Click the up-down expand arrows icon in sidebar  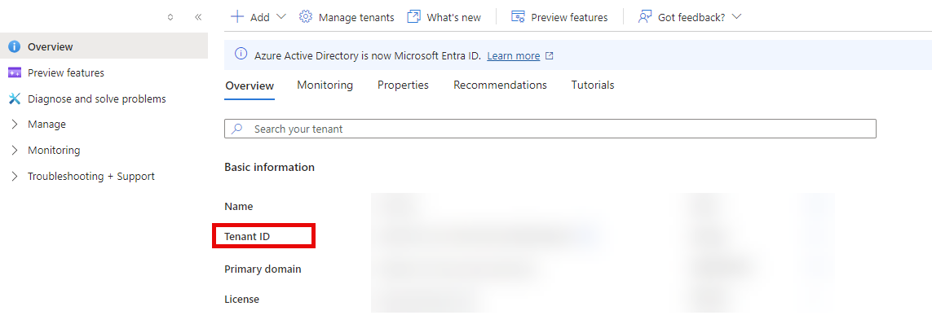170,17
